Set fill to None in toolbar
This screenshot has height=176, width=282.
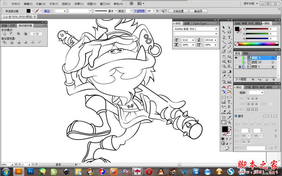click(230, 139)
